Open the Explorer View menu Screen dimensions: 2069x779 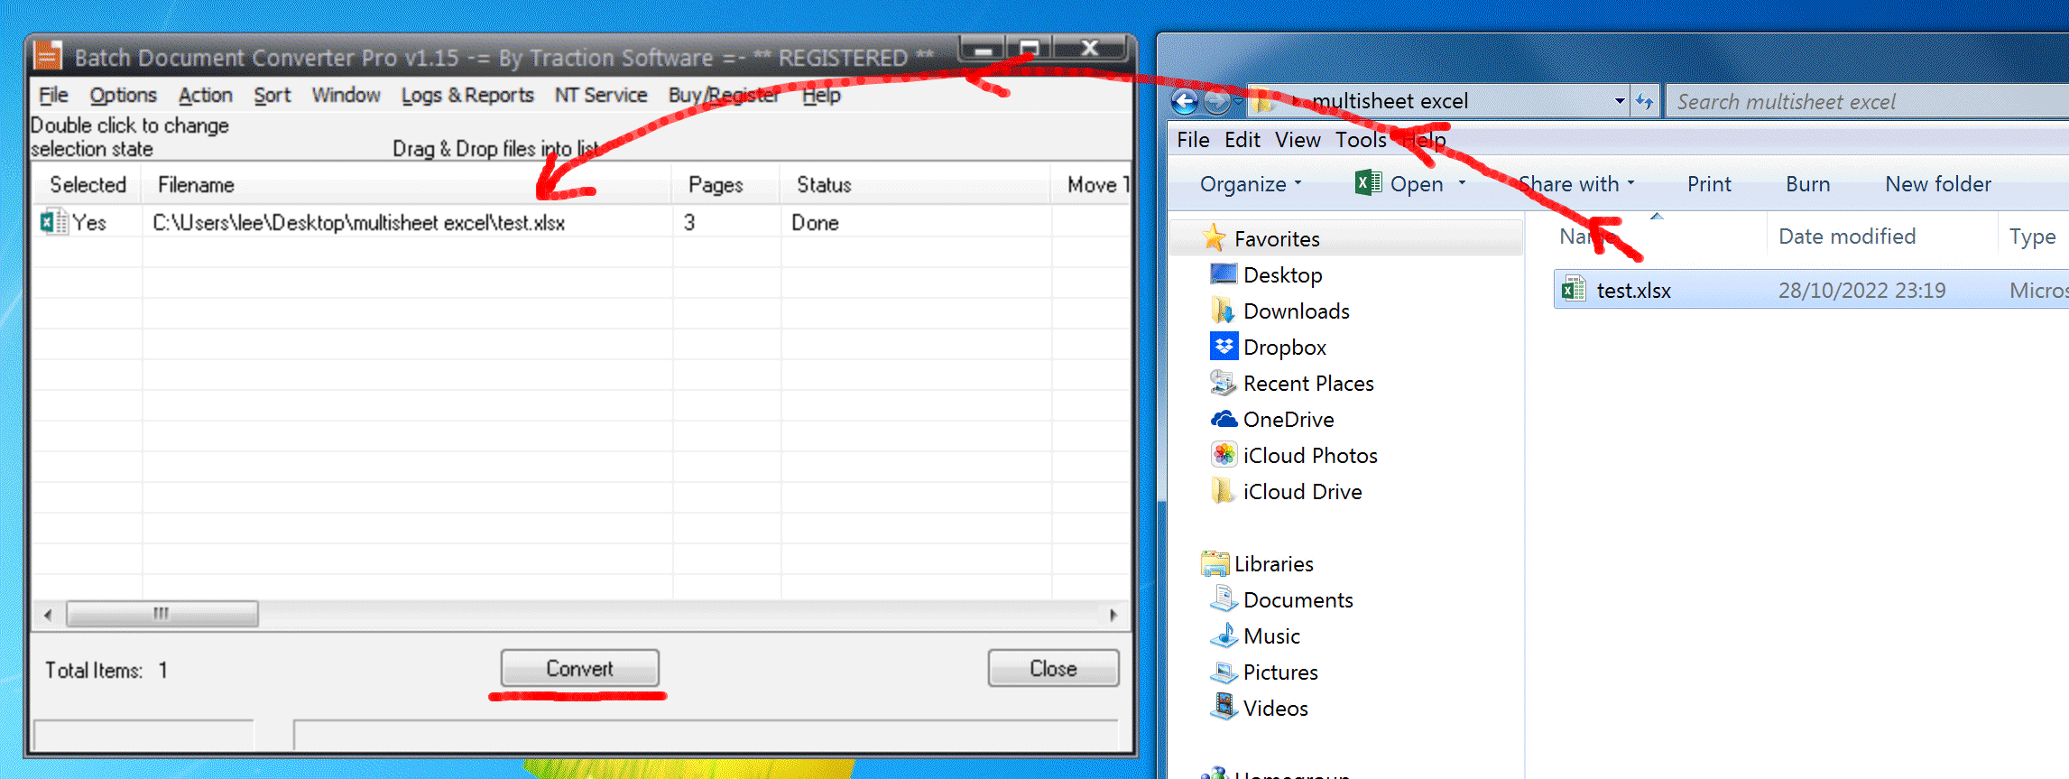point(1298,140)
